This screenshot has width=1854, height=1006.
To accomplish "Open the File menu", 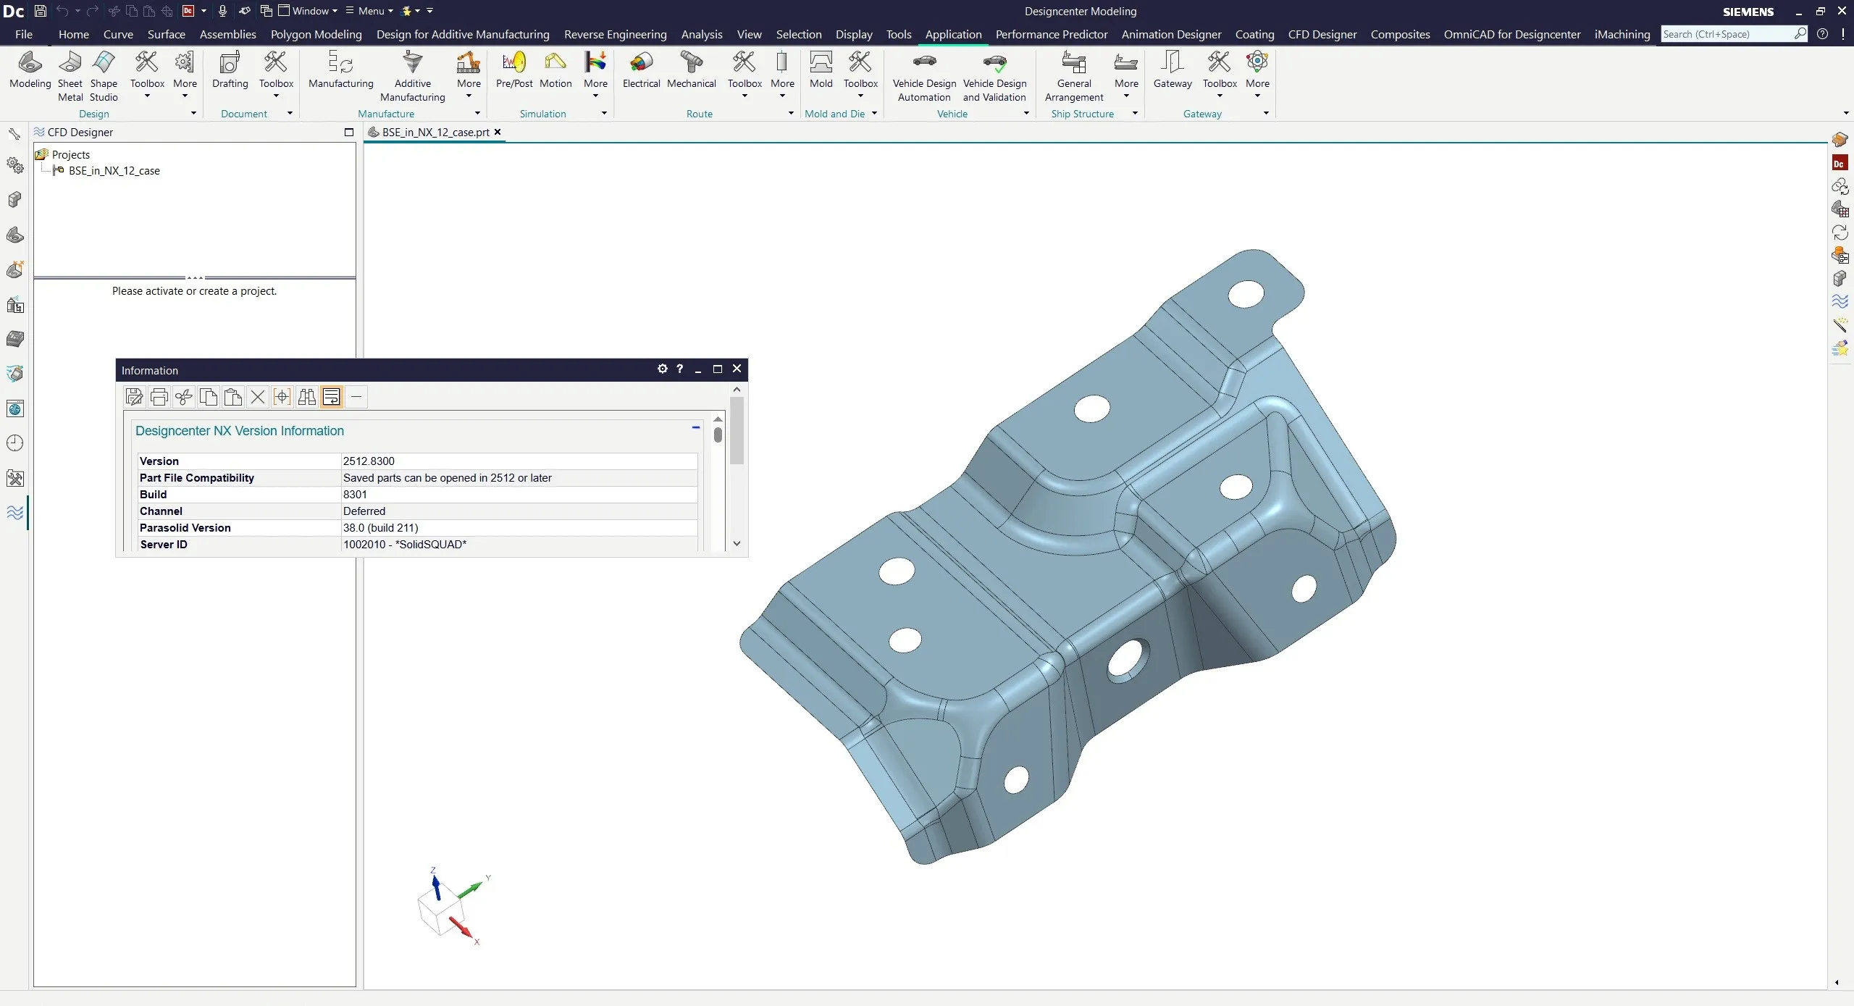I will point(24,34).
